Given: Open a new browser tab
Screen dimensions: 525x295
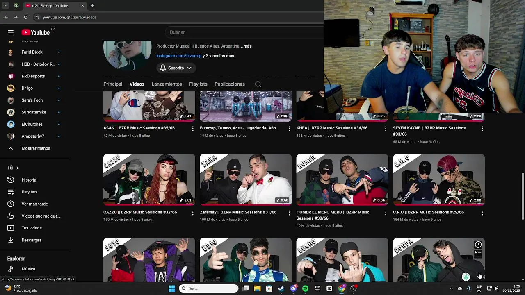Looking at the screenshot, I should 92,6.
